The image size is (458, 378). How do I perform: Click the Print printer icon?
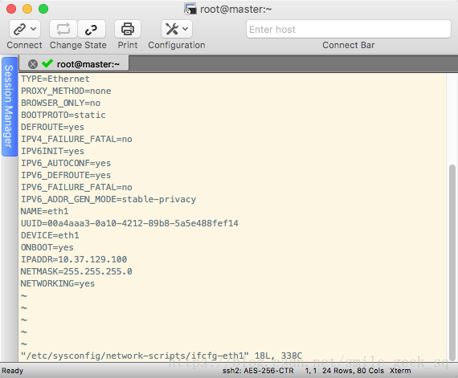pyautogui.click(x=128, y=29)
